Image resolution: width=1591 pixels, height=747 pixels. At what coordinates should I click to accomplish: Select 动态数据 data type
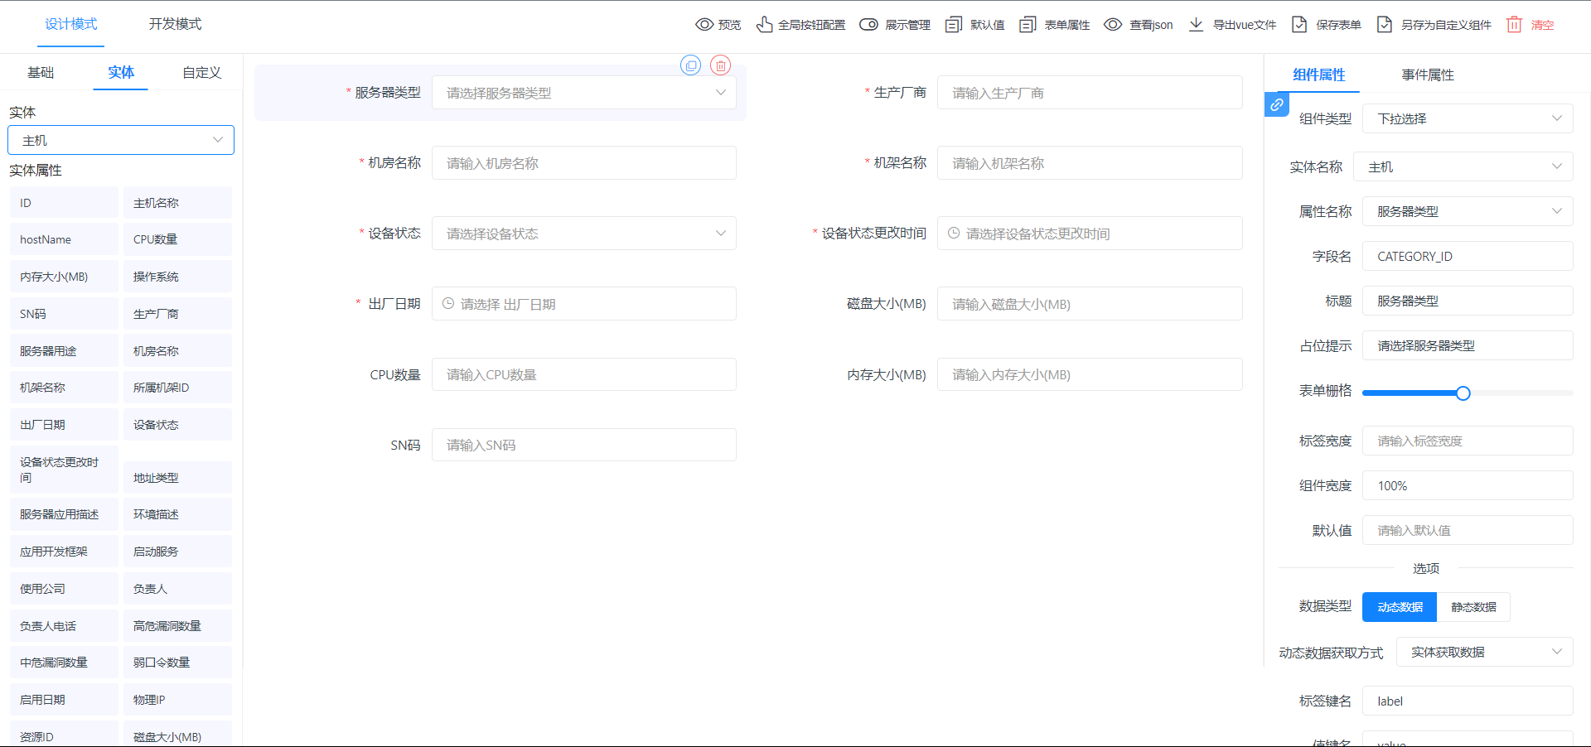point(1400,607)
